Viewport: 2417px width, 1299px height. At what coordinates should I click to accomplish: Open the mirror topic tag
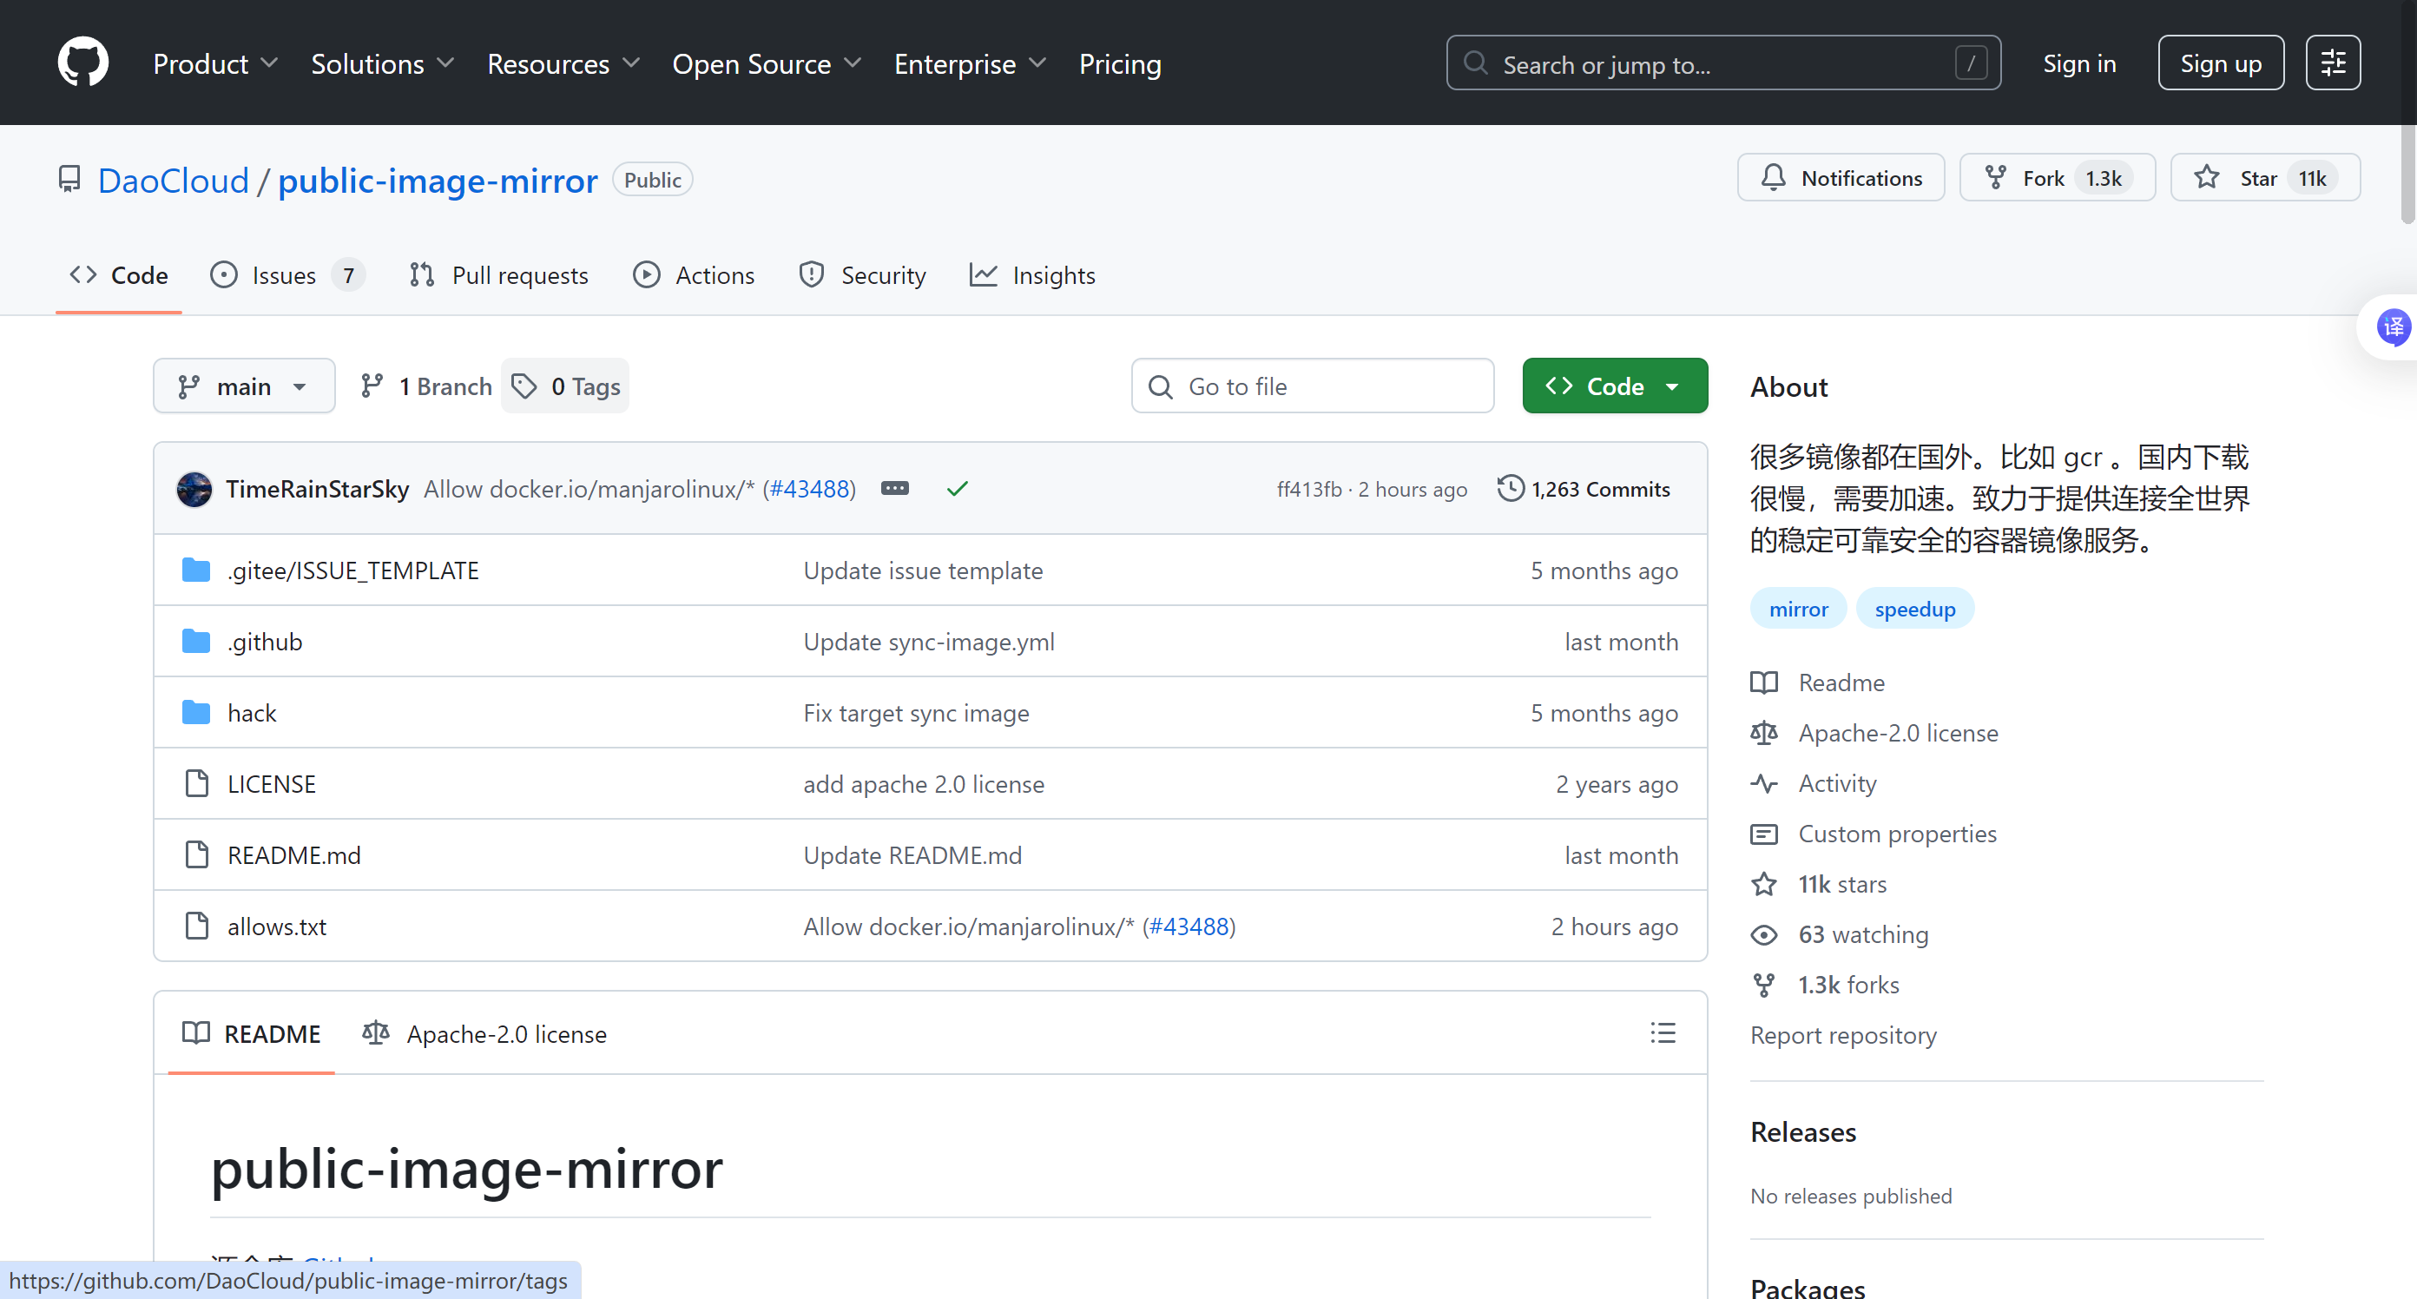click(x=1798, y=610)
